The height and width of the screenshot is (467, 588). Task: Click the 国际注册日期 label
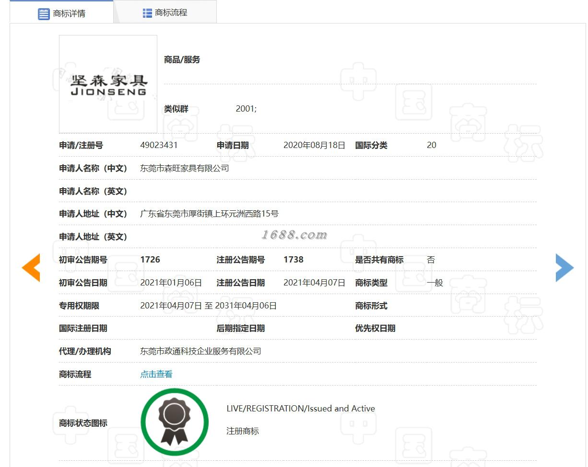(x=83, y=328)
